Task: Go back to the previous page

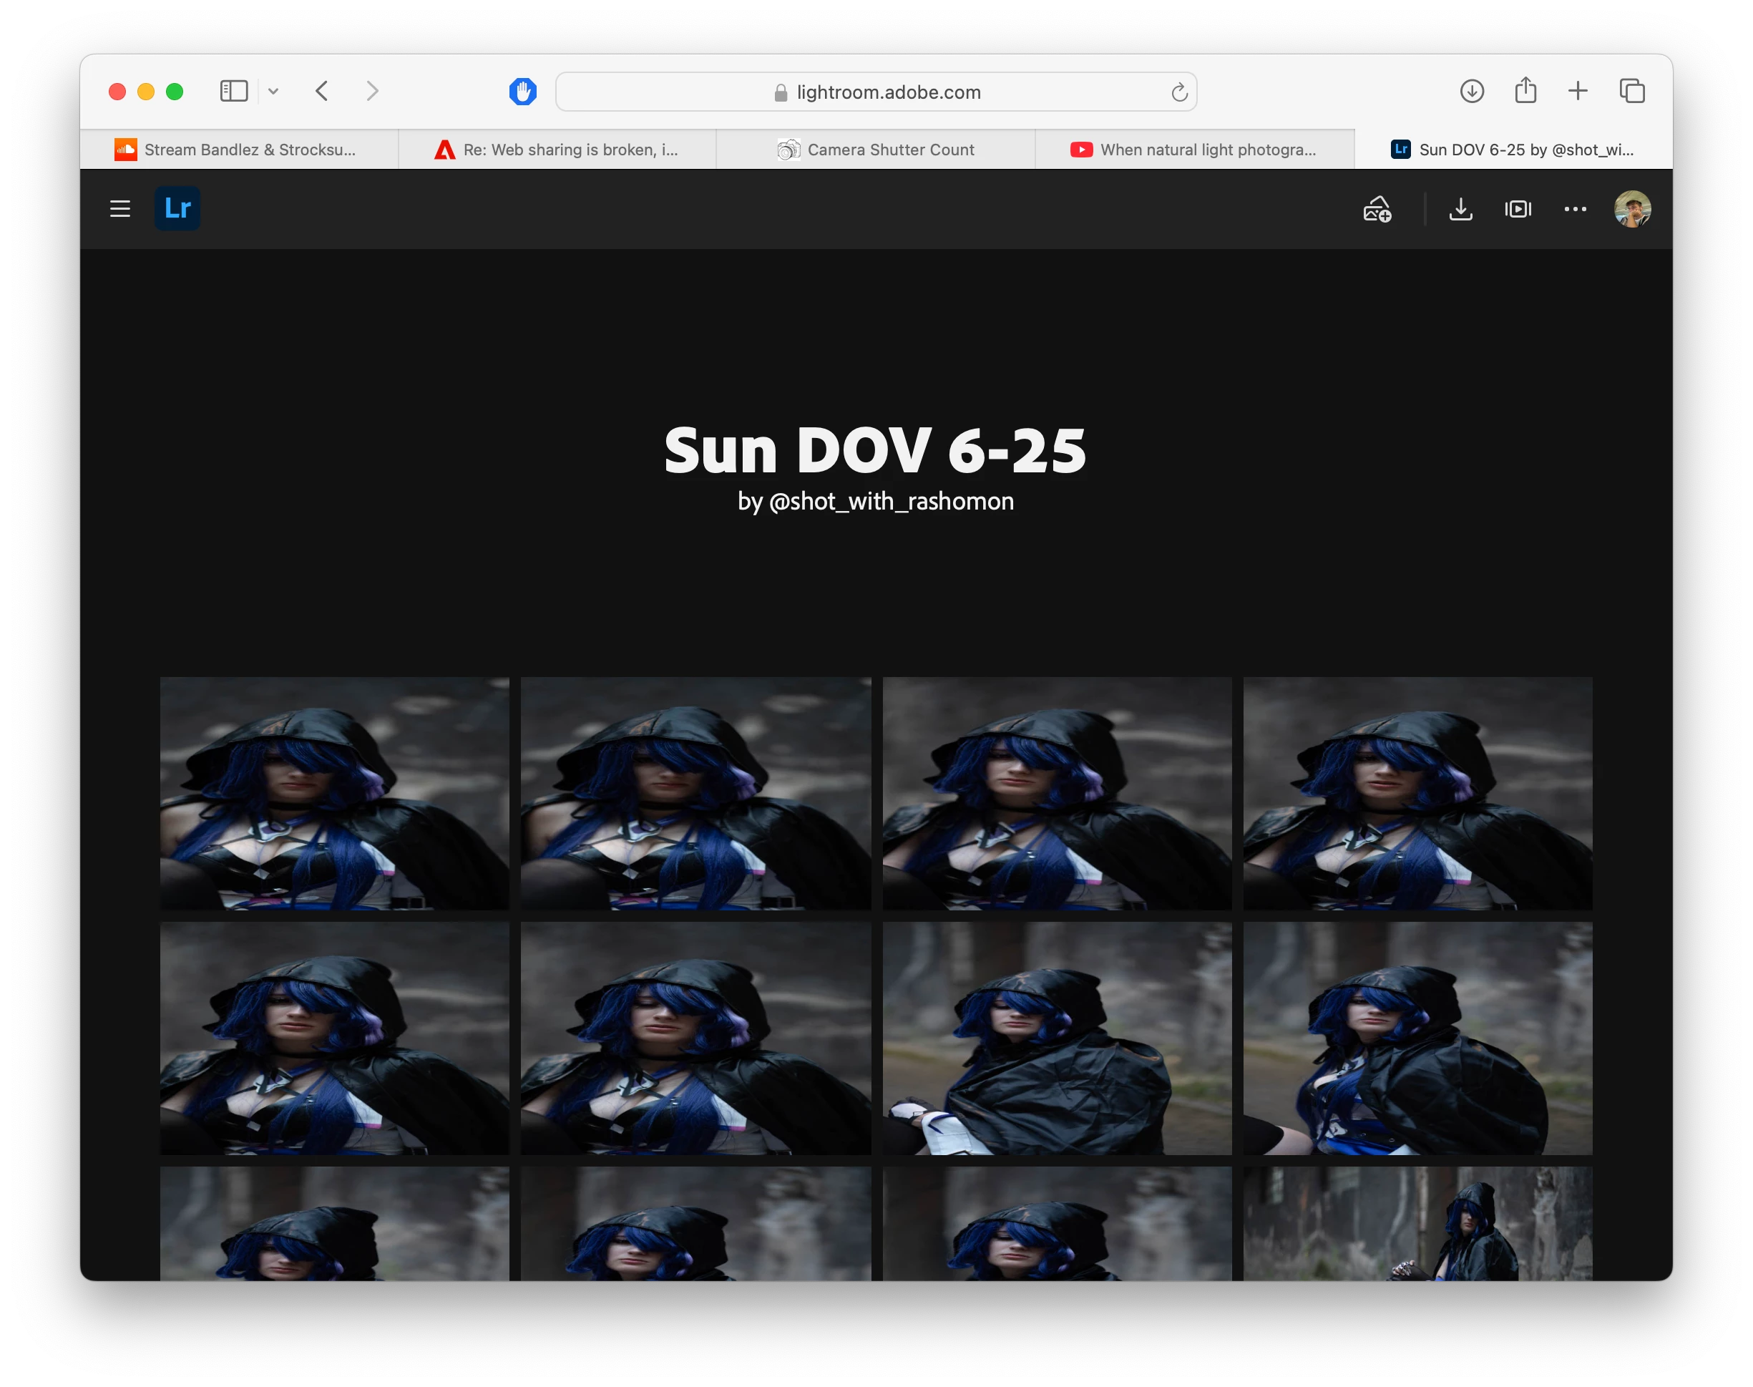Action: [x=323, y=91]
